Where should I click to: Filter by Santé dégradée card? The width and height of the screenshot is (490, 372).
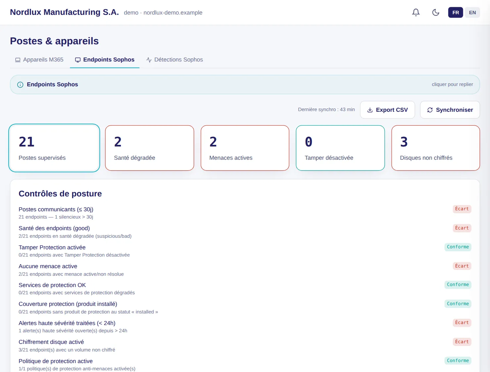pos(150,148)
